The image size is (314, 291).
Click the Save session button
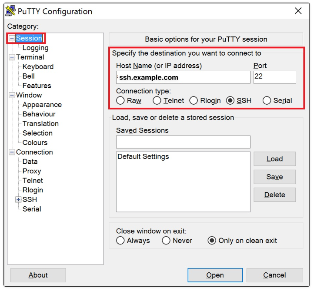click(274, 177)
